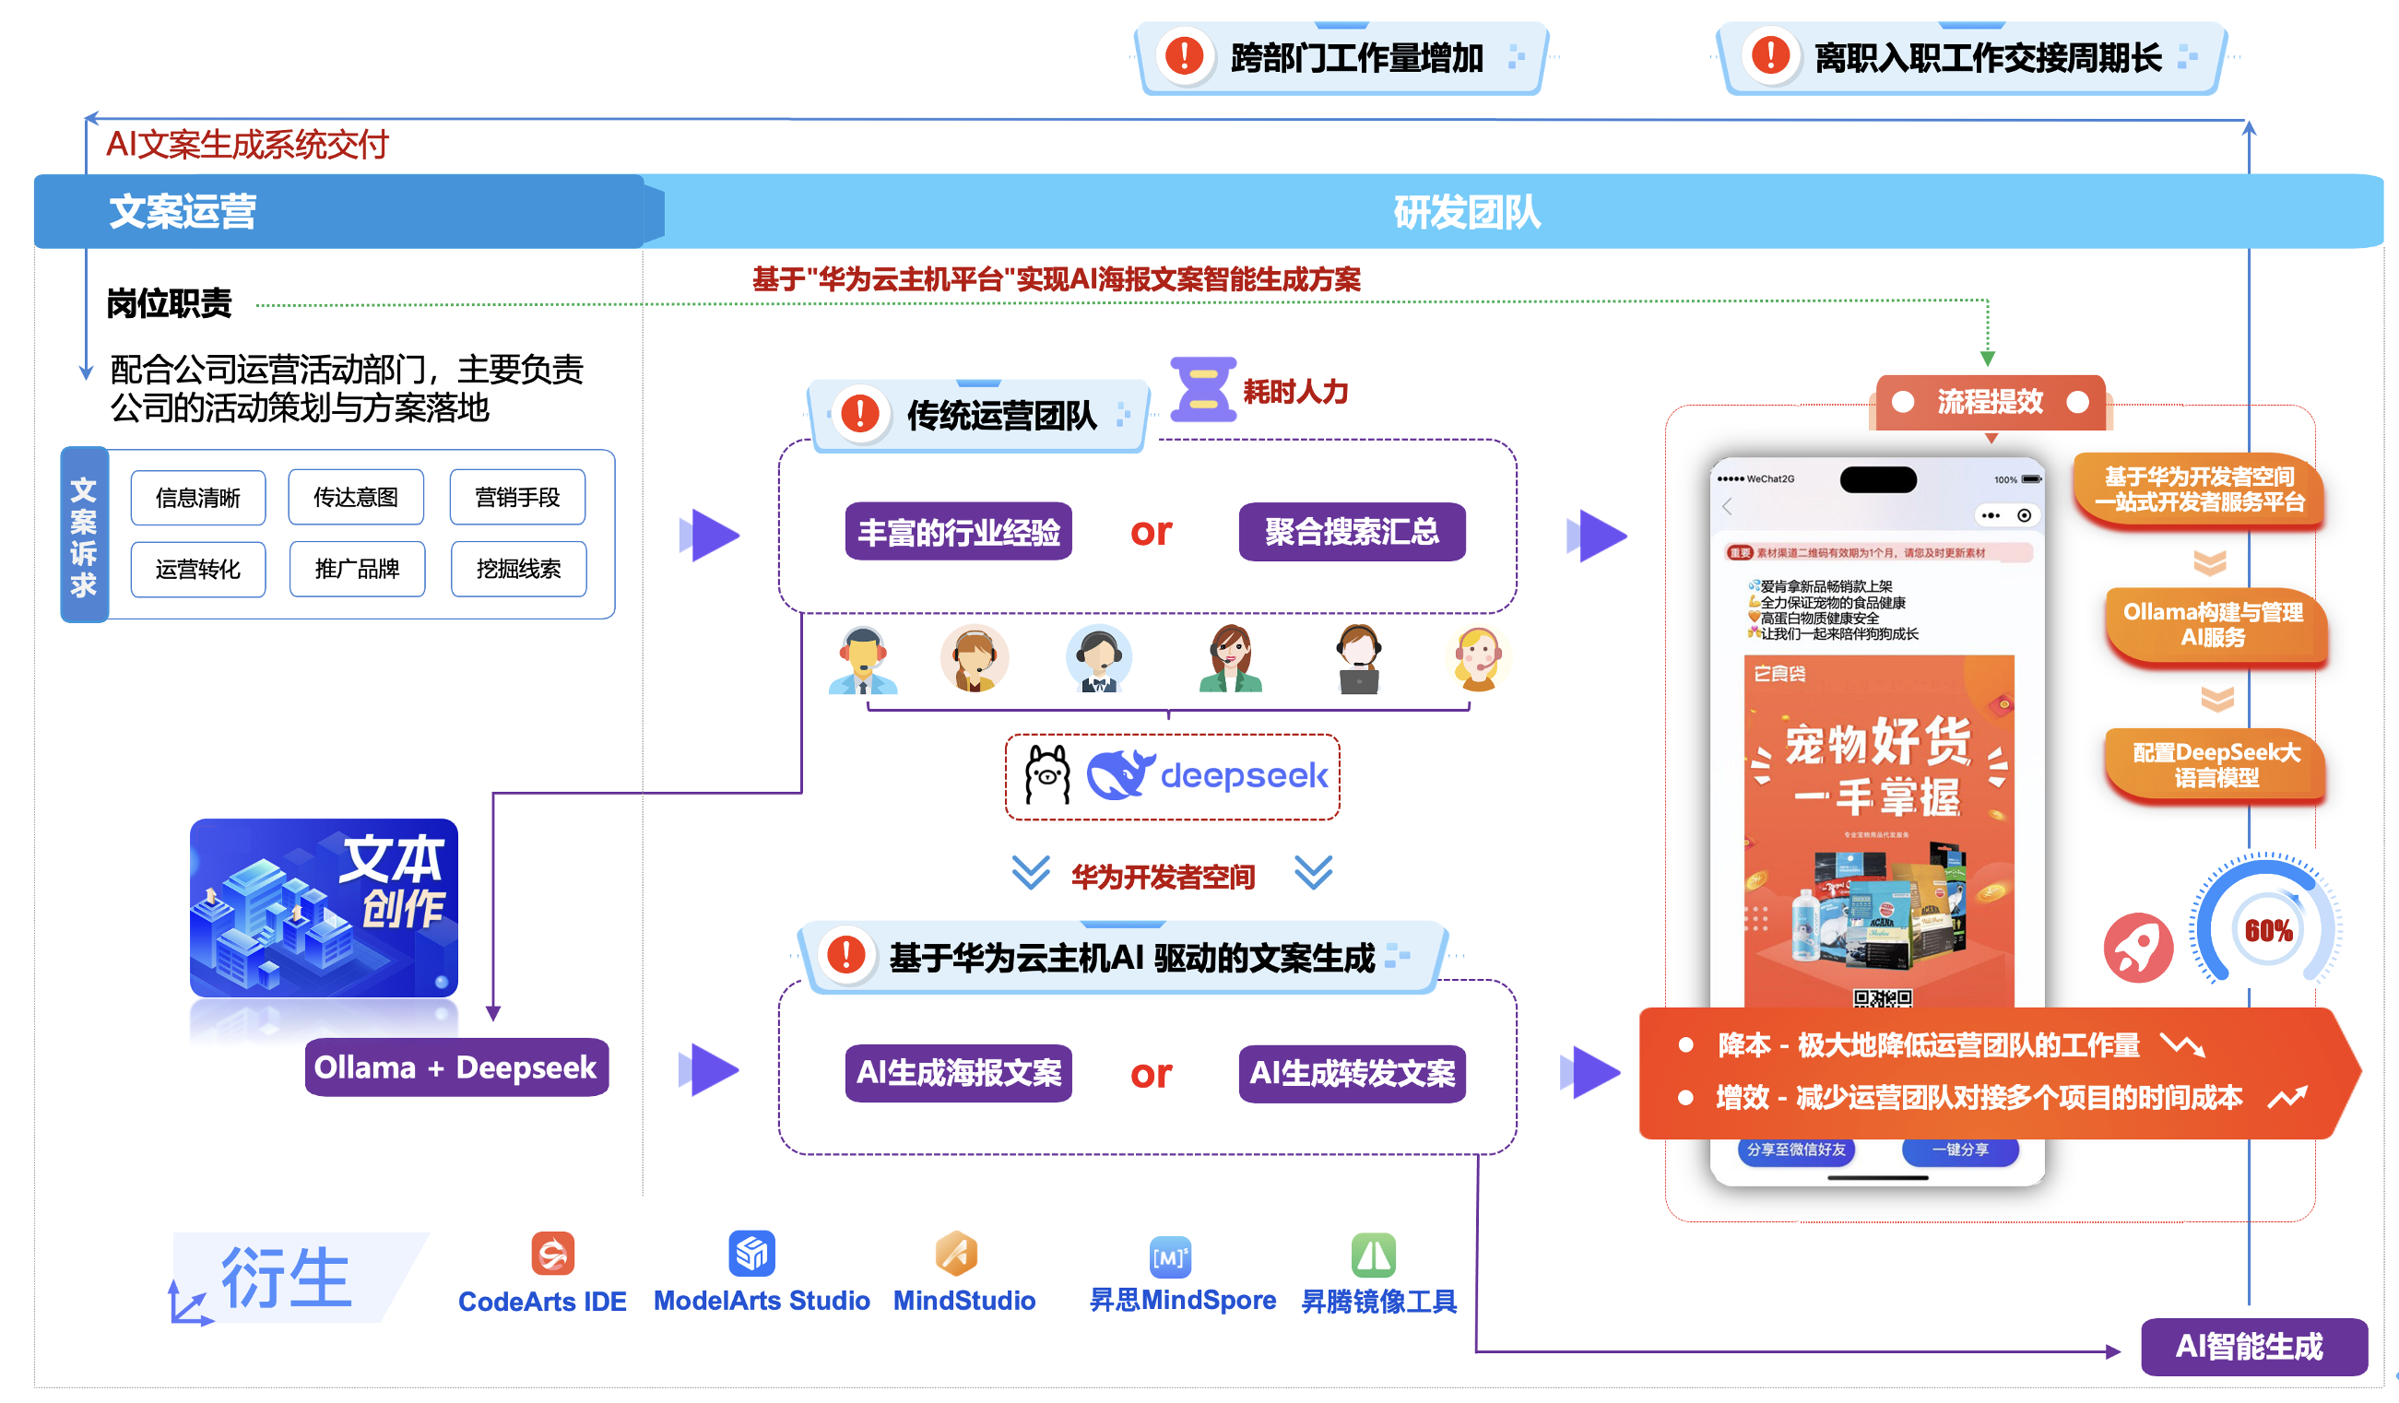Click the CodeArts IDE icon
This screenshot has height=1403, width=2399.
552,1254
